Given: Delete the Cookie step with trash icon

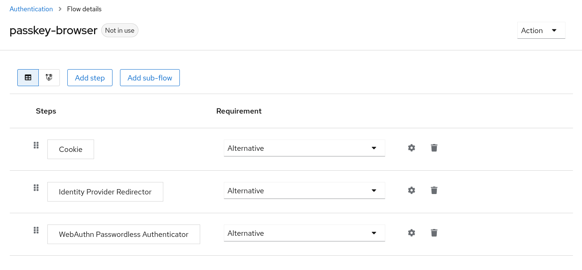Looking at the screenshot, I should pyautogui.click(x=434, y=148).
